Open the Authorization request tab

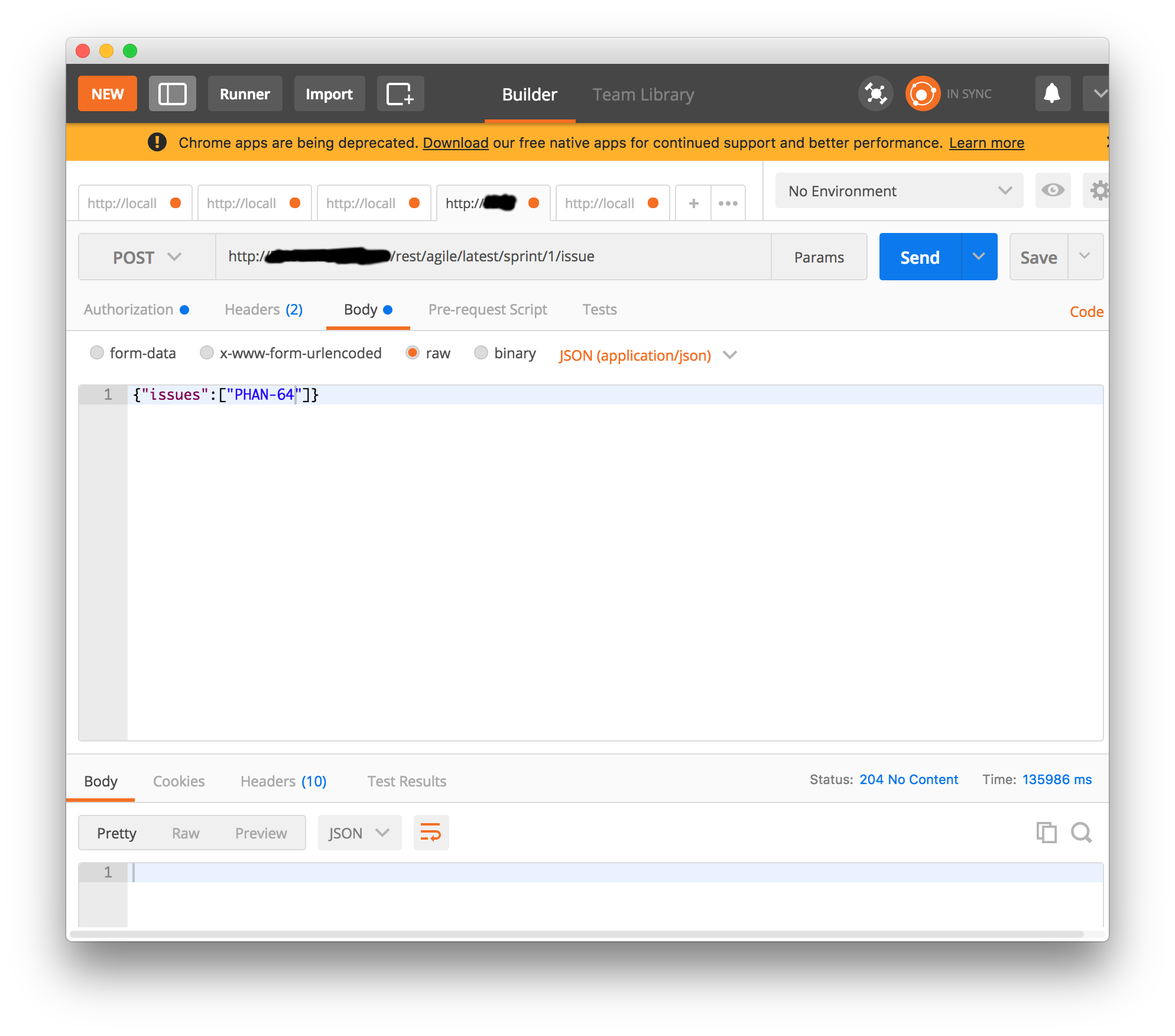pos(137,310)
